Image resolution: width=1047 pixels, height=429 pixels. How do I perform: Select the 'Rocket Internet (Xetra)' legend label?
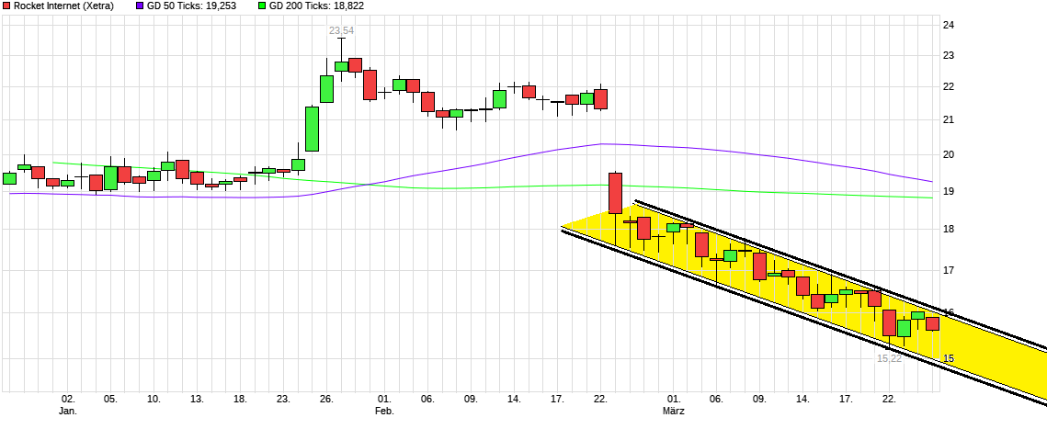click(x=63, y=6)
